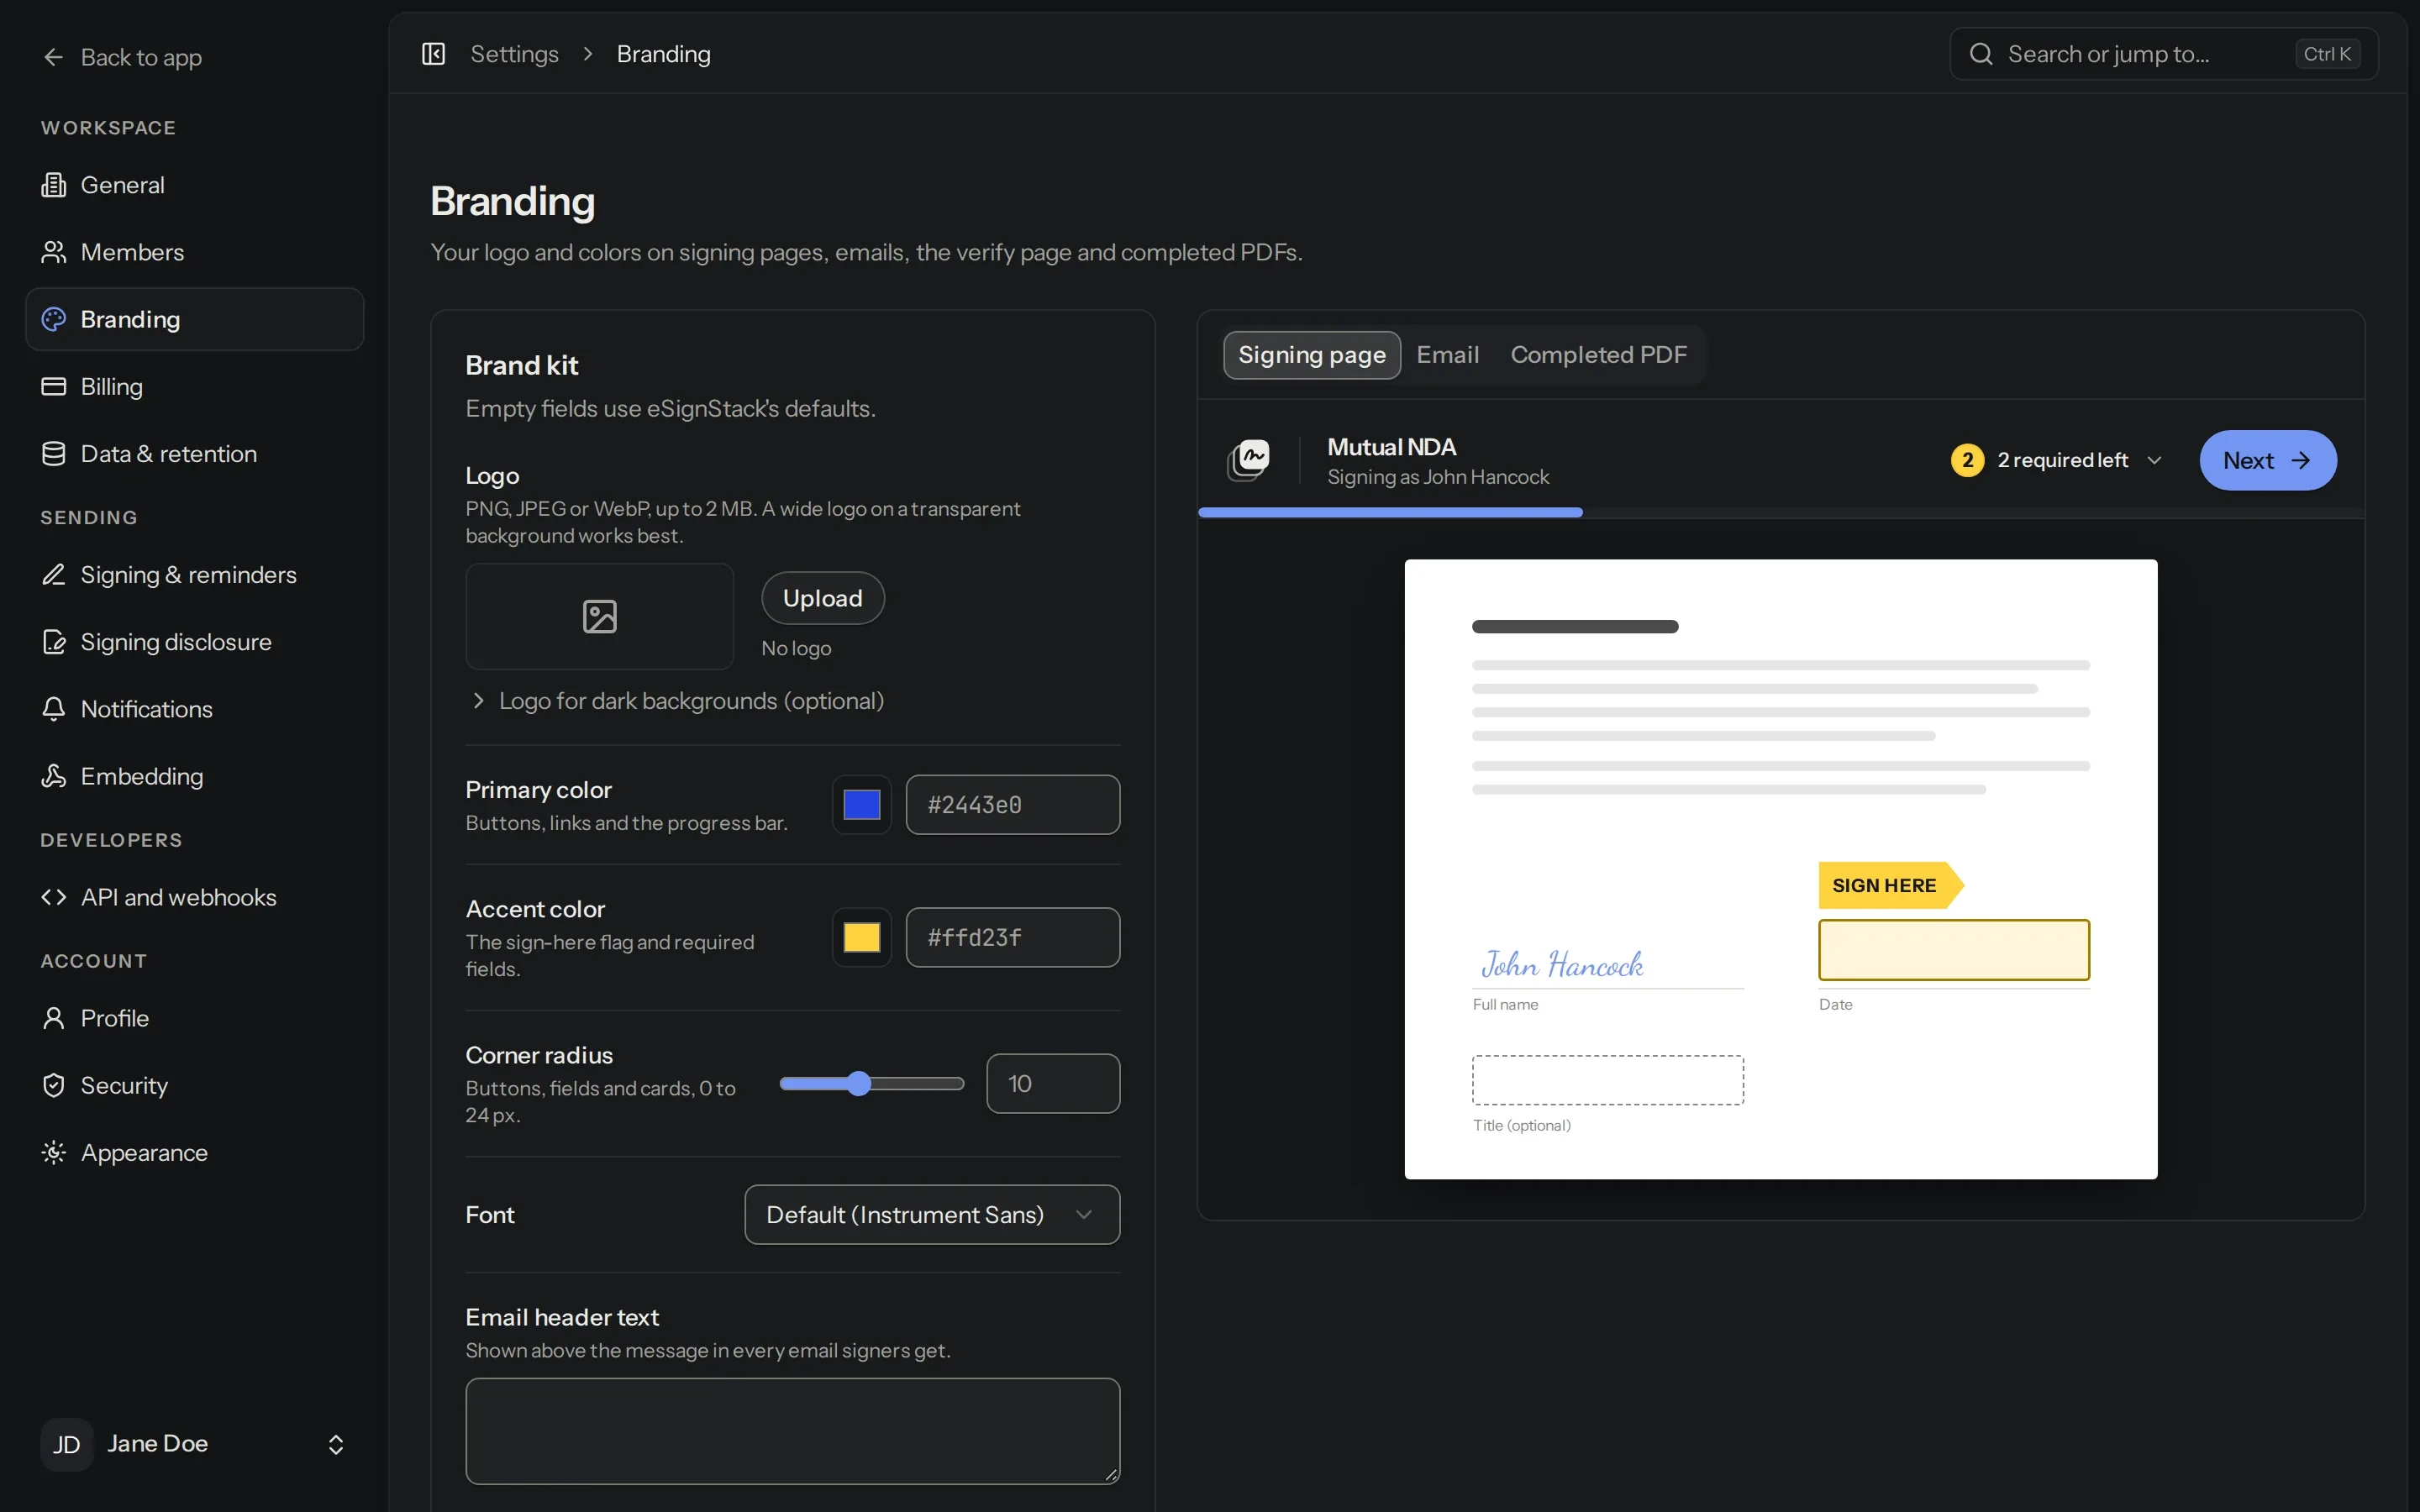Click the Back to app arrow icon
This screenshot has height=1512, width=2420.
54,58
